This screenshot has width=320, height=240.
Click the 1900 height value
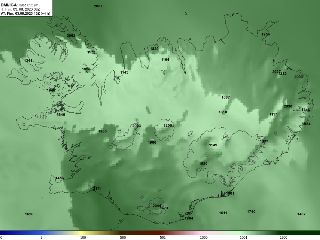pos(152,142)
